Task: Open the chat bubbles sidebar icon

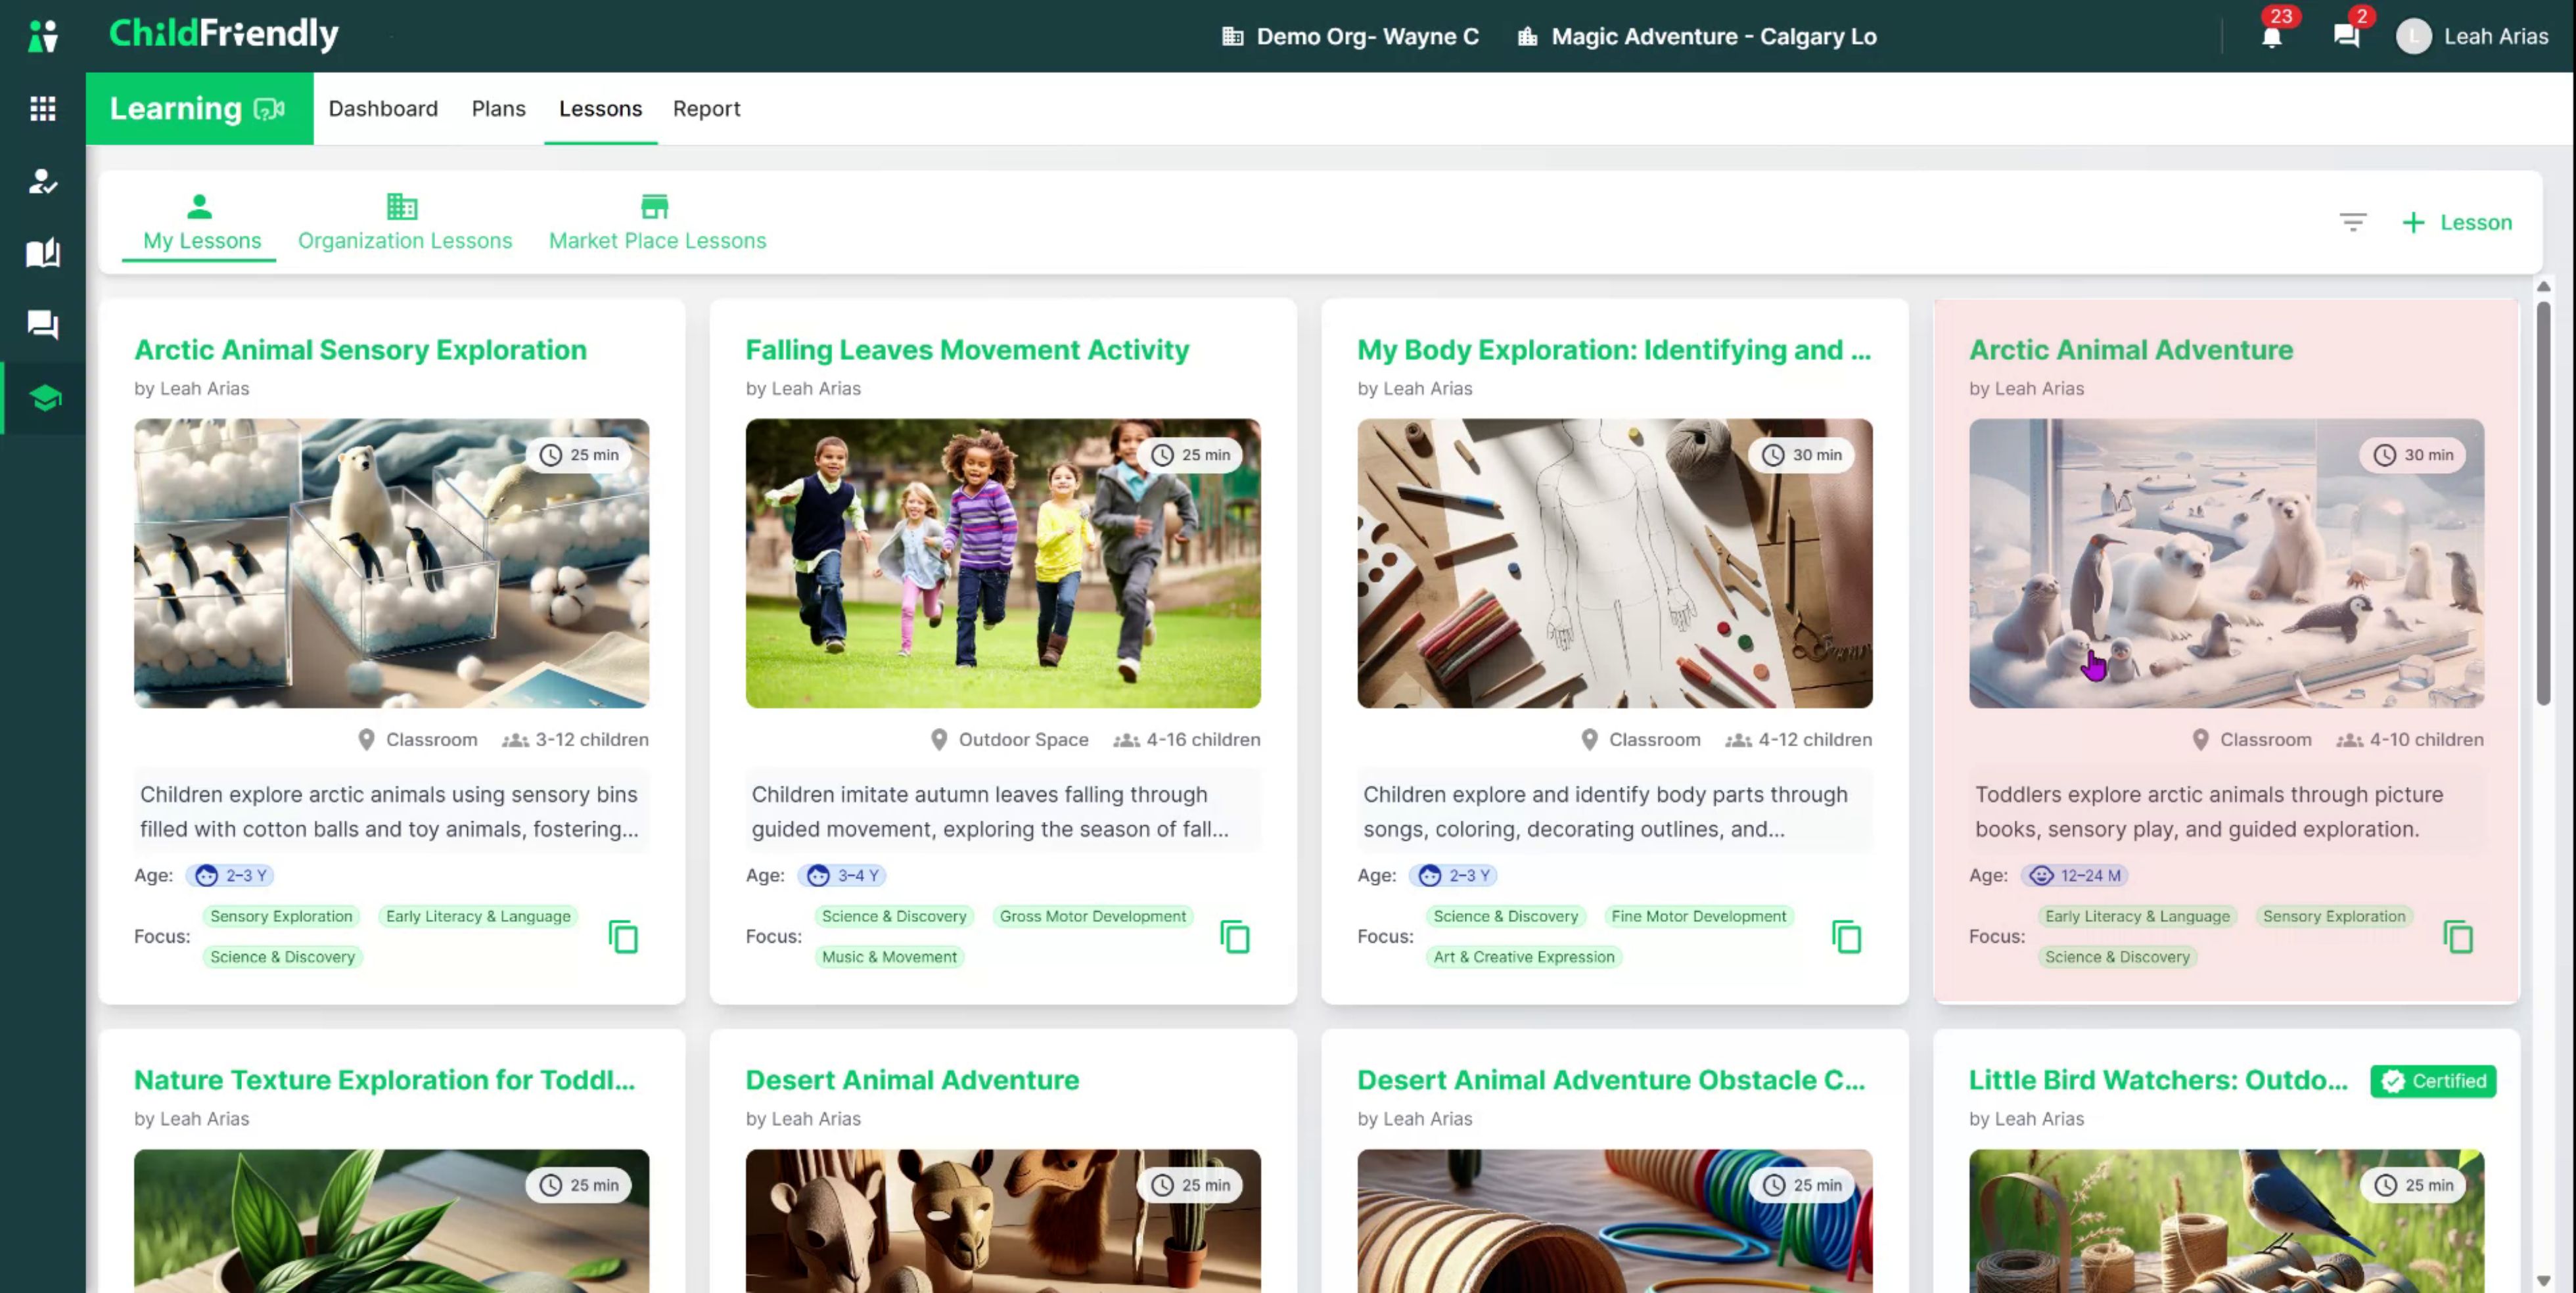Action: 43,325
